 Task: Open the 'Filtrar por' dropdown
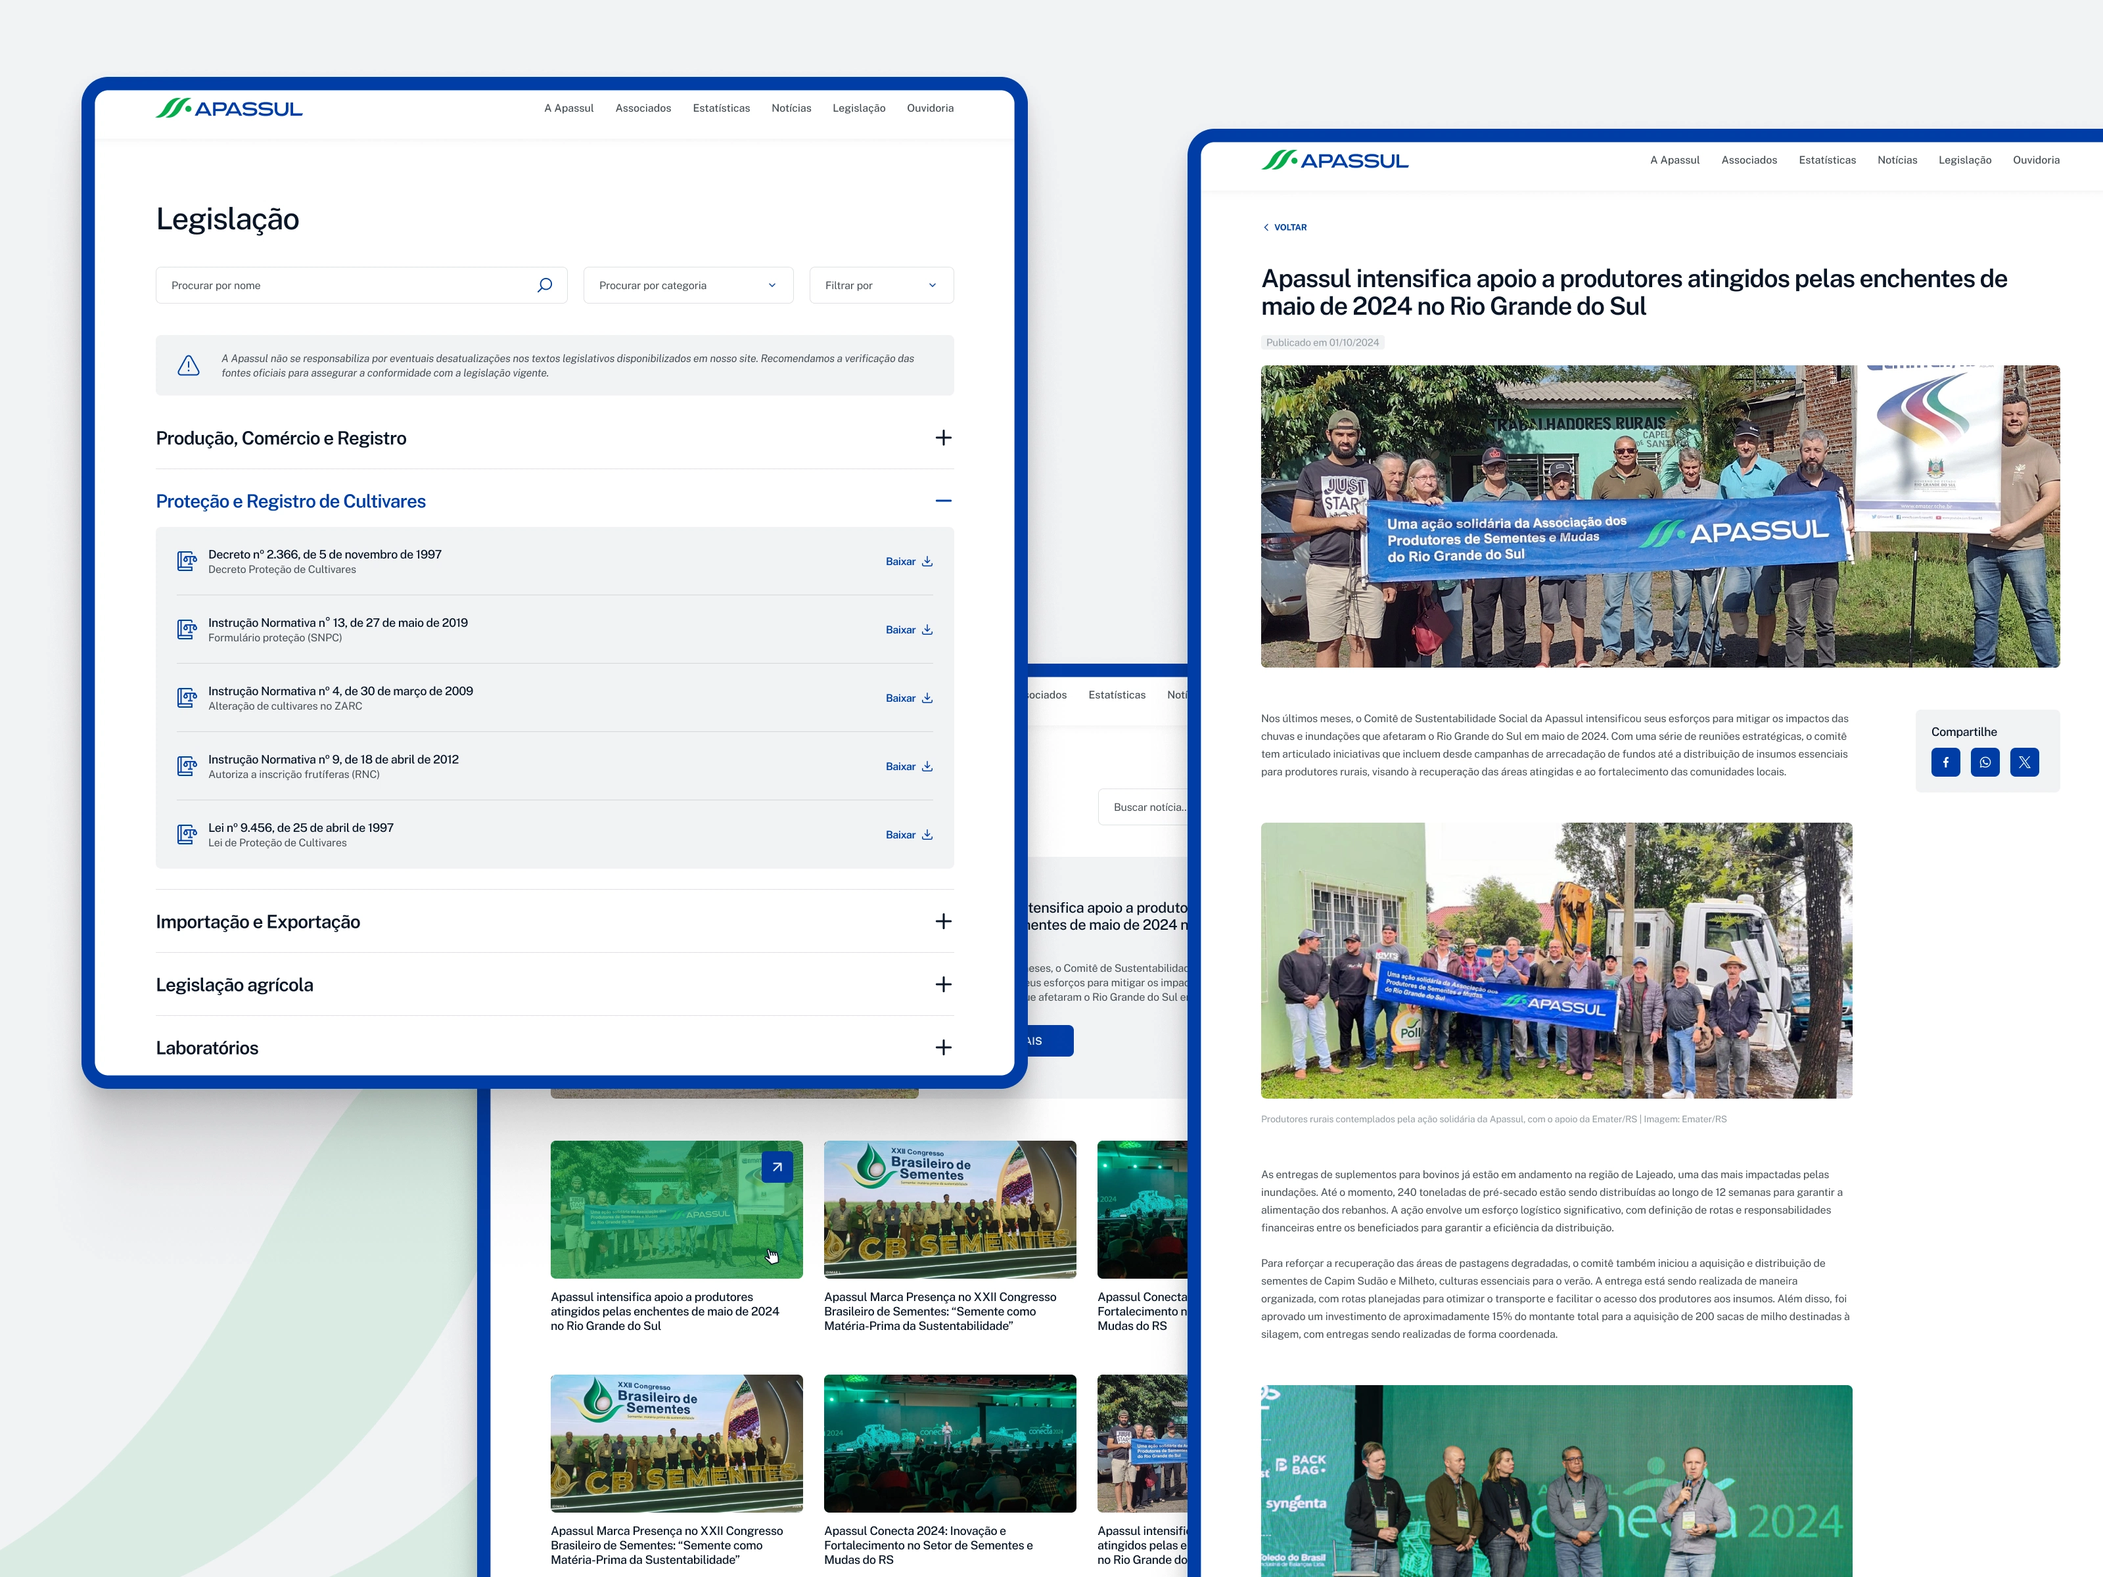point(881,285)
